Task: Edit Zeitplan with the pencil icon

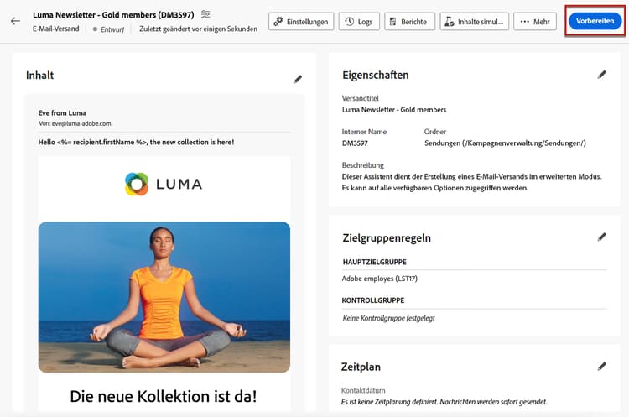Action: tap(601, 367)
